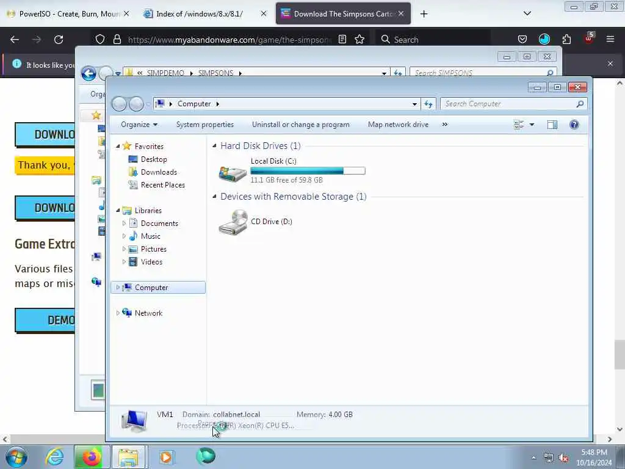Viewport: 625px width, 469px height.
Task: Select Documents library
Action: click(159, 224)
